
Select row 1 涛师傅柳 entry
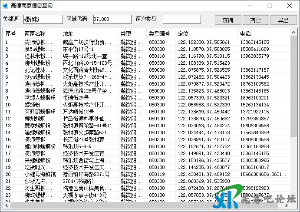click(x=38, y=43)
